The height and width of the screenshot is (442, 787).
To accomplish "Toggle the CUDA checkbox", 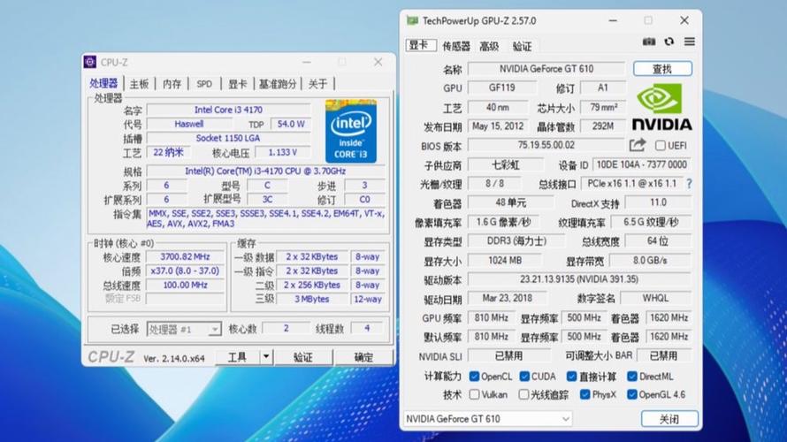I will (524, 377).
